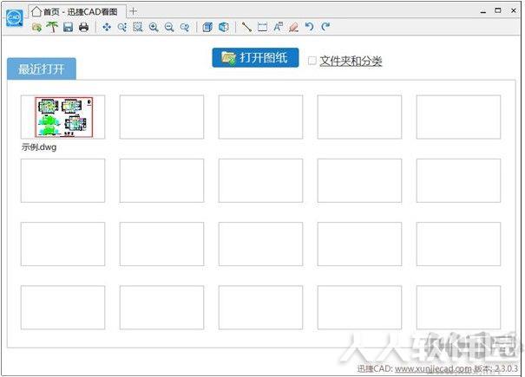The height and width of the screenshot is (377, 525).
Task: Maximize the CAD viewer window
Action: point(498,10)
